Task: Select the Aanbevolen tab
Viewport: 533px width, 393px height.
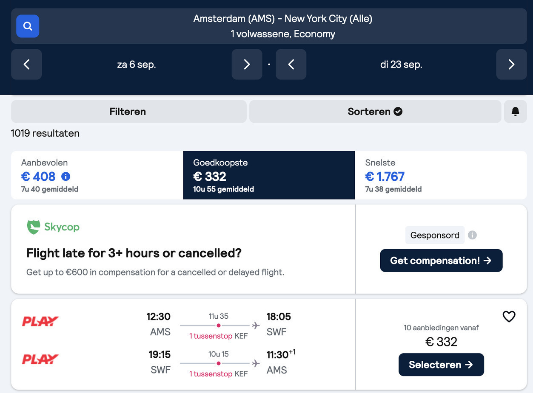Action: 97,175
